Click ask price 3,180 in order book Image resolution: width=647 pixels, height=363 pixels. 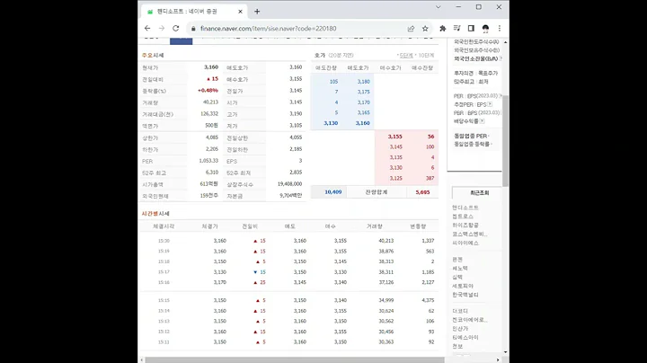(x=363, y=82)
